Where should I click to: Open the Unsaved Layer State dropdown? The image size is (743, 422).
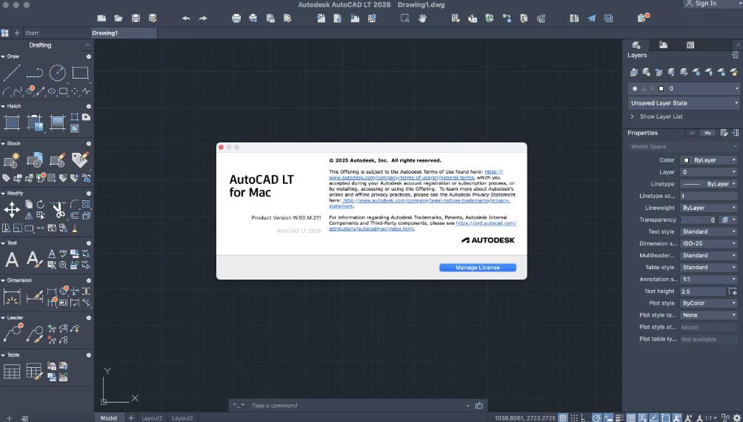pyautogui.click(x=684, y=103)
